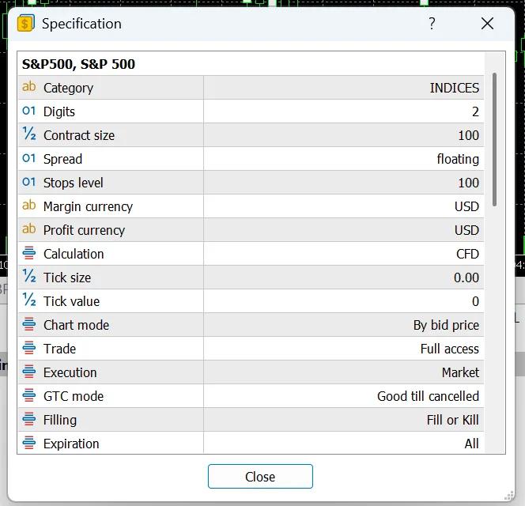525x506 pixels.
Task: Click the bars icon beside Chart mode
Action: (28, 324)
